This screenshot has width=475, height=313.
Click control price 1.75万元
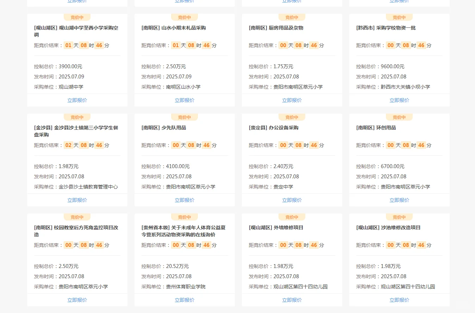tap(283, 66)
